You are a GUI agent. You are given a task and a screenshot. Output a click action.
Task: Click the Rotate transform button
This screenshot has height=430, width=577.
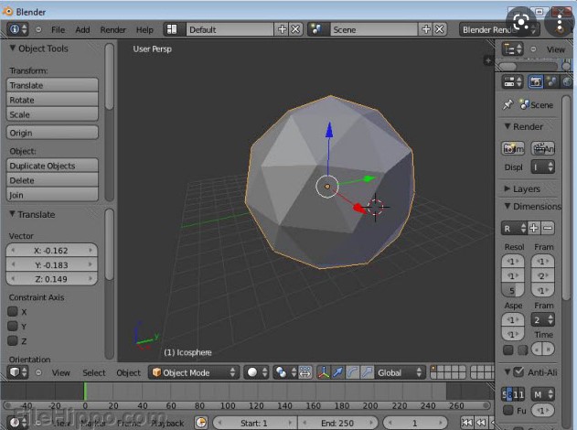(x=52, y=100)
